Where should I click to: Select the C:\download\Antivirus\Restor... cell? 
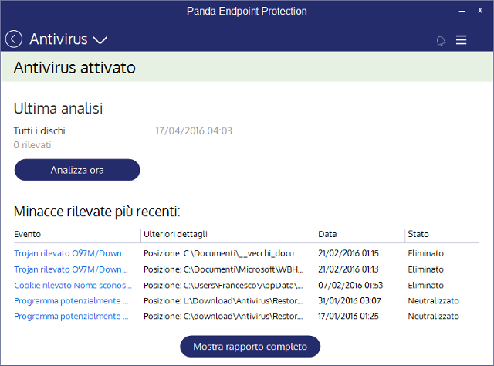[223, 316]
